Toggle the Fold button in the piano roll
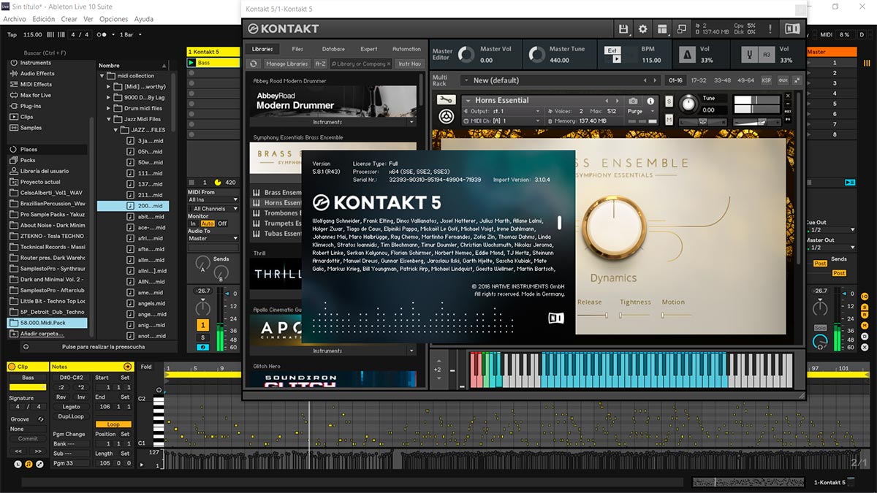 point(147,367)
